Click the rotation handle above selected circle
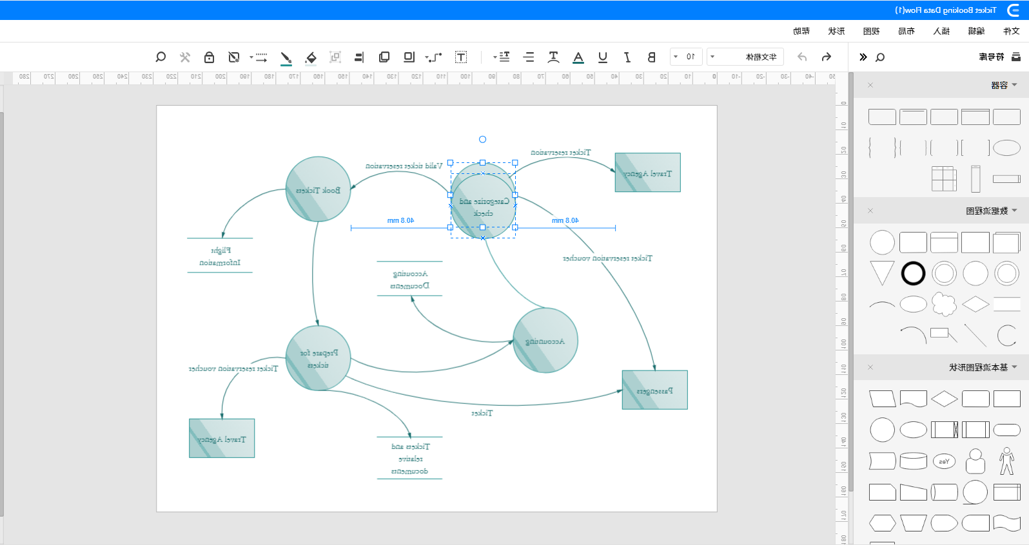 482,139
